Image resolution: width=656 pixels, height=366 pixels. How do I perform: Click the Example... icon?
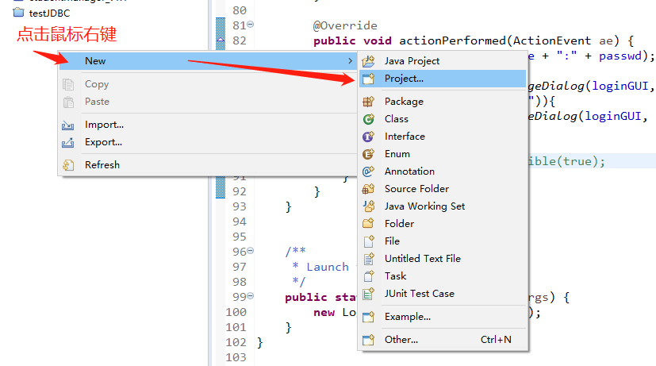[x=369, y=317]
